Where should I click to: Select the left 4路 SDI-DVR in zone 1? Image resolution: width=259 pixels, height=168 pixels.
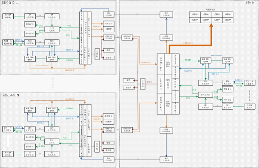(30, 59)
